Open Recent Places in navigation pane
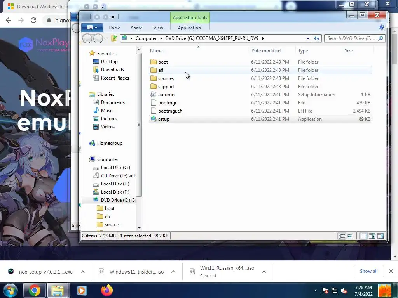 (115, 78)
